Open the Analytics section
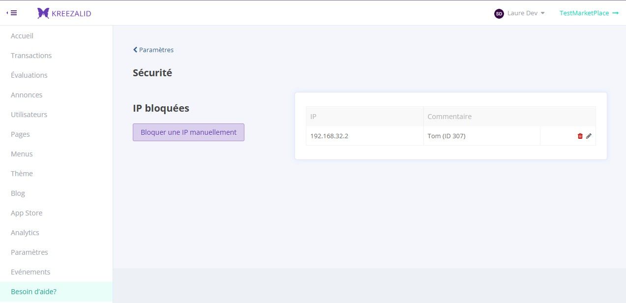This screenshot has height=303, width=626. 25,233
